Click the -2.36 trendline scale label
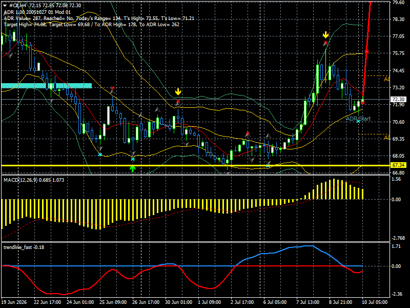 click(397, 294)
